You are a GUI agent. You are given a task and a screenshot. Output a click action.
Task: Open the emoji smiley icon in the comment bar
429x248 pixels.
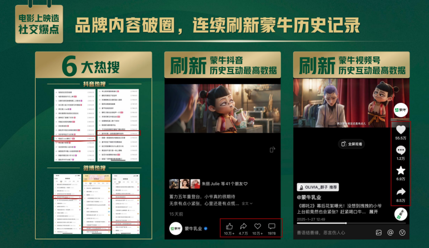pyautogui.click(x=402, y=233)
